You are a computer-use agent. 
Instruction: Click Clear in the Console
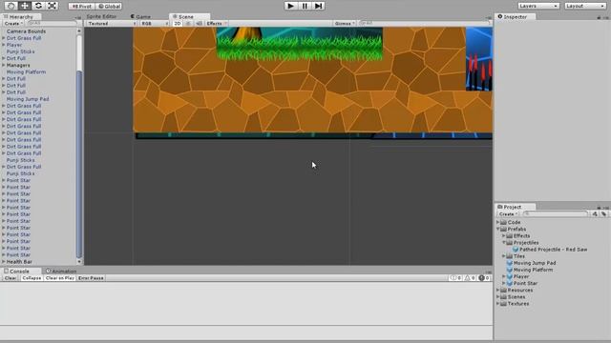click(11, 278)
